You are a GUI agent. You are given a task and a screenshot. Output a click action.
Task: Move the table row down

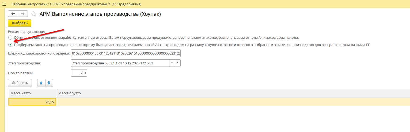click(x=49, y=83)
